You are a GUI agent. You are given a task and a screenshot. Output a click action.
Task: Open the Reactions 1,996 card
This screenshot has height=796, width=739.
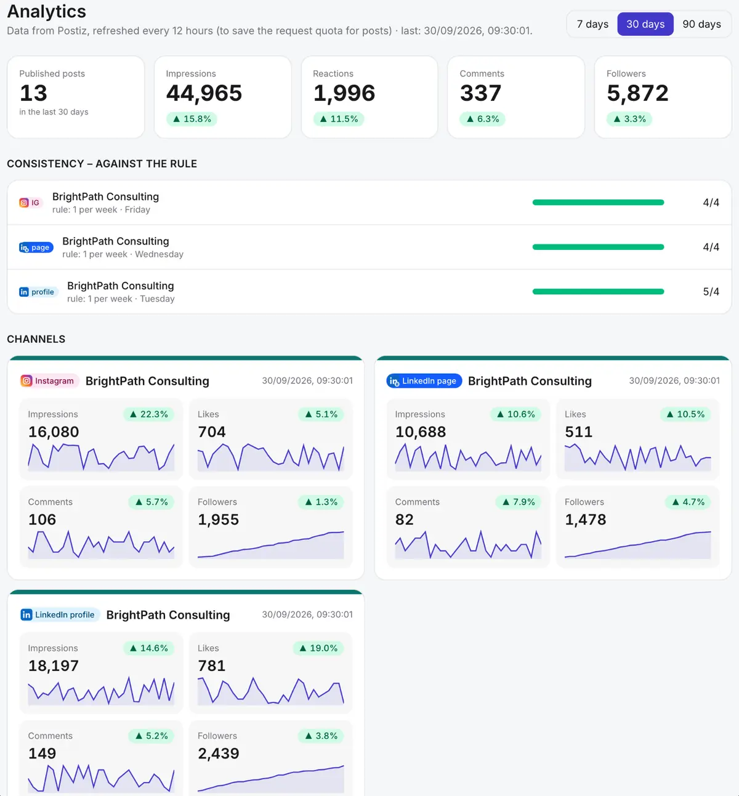[x=369, y=97]
